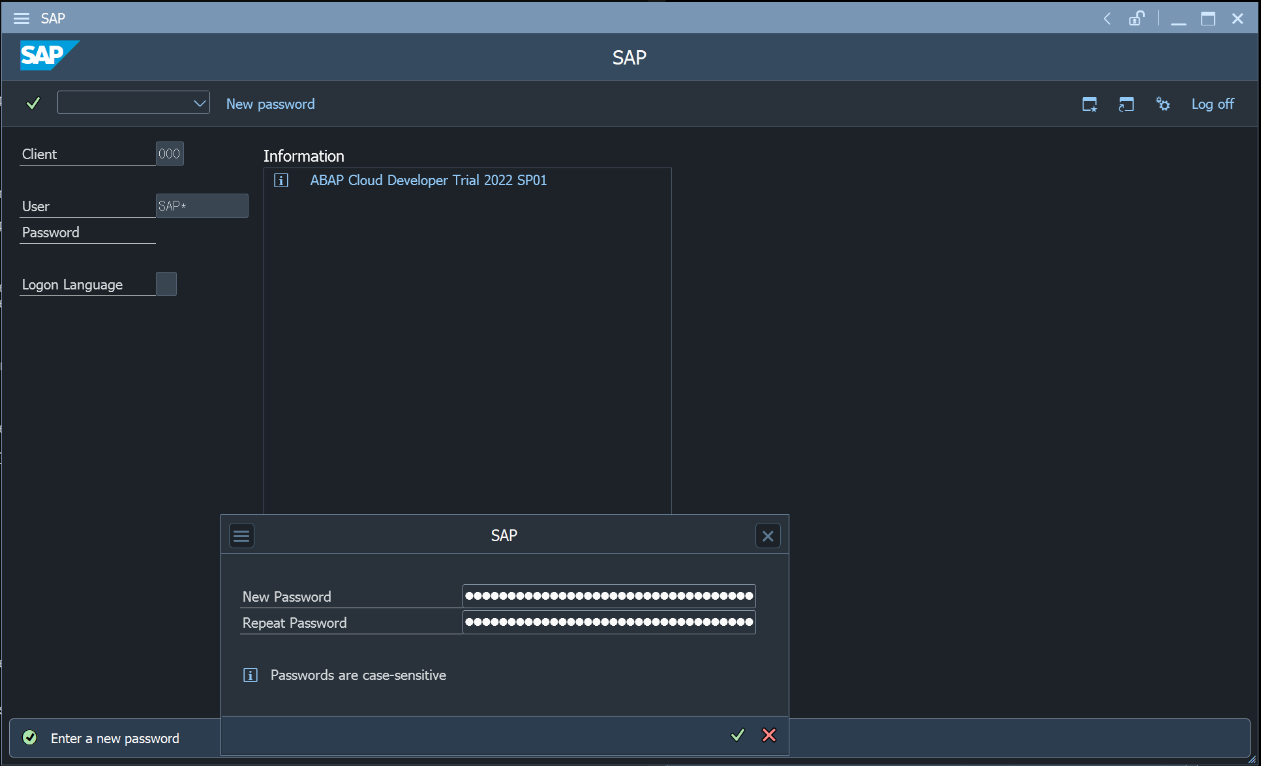Open the GUI settings gear icon
Image resolution: width=1261 pixels, height=766 pixels.
(x=1162, y=104)
